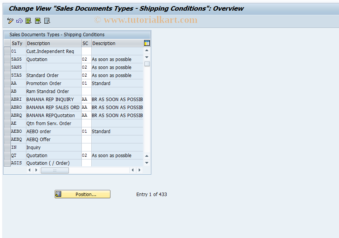The image size is (339, 238).
Task: Select all entries with the Select All icon
Action: [x=28, y=21]
